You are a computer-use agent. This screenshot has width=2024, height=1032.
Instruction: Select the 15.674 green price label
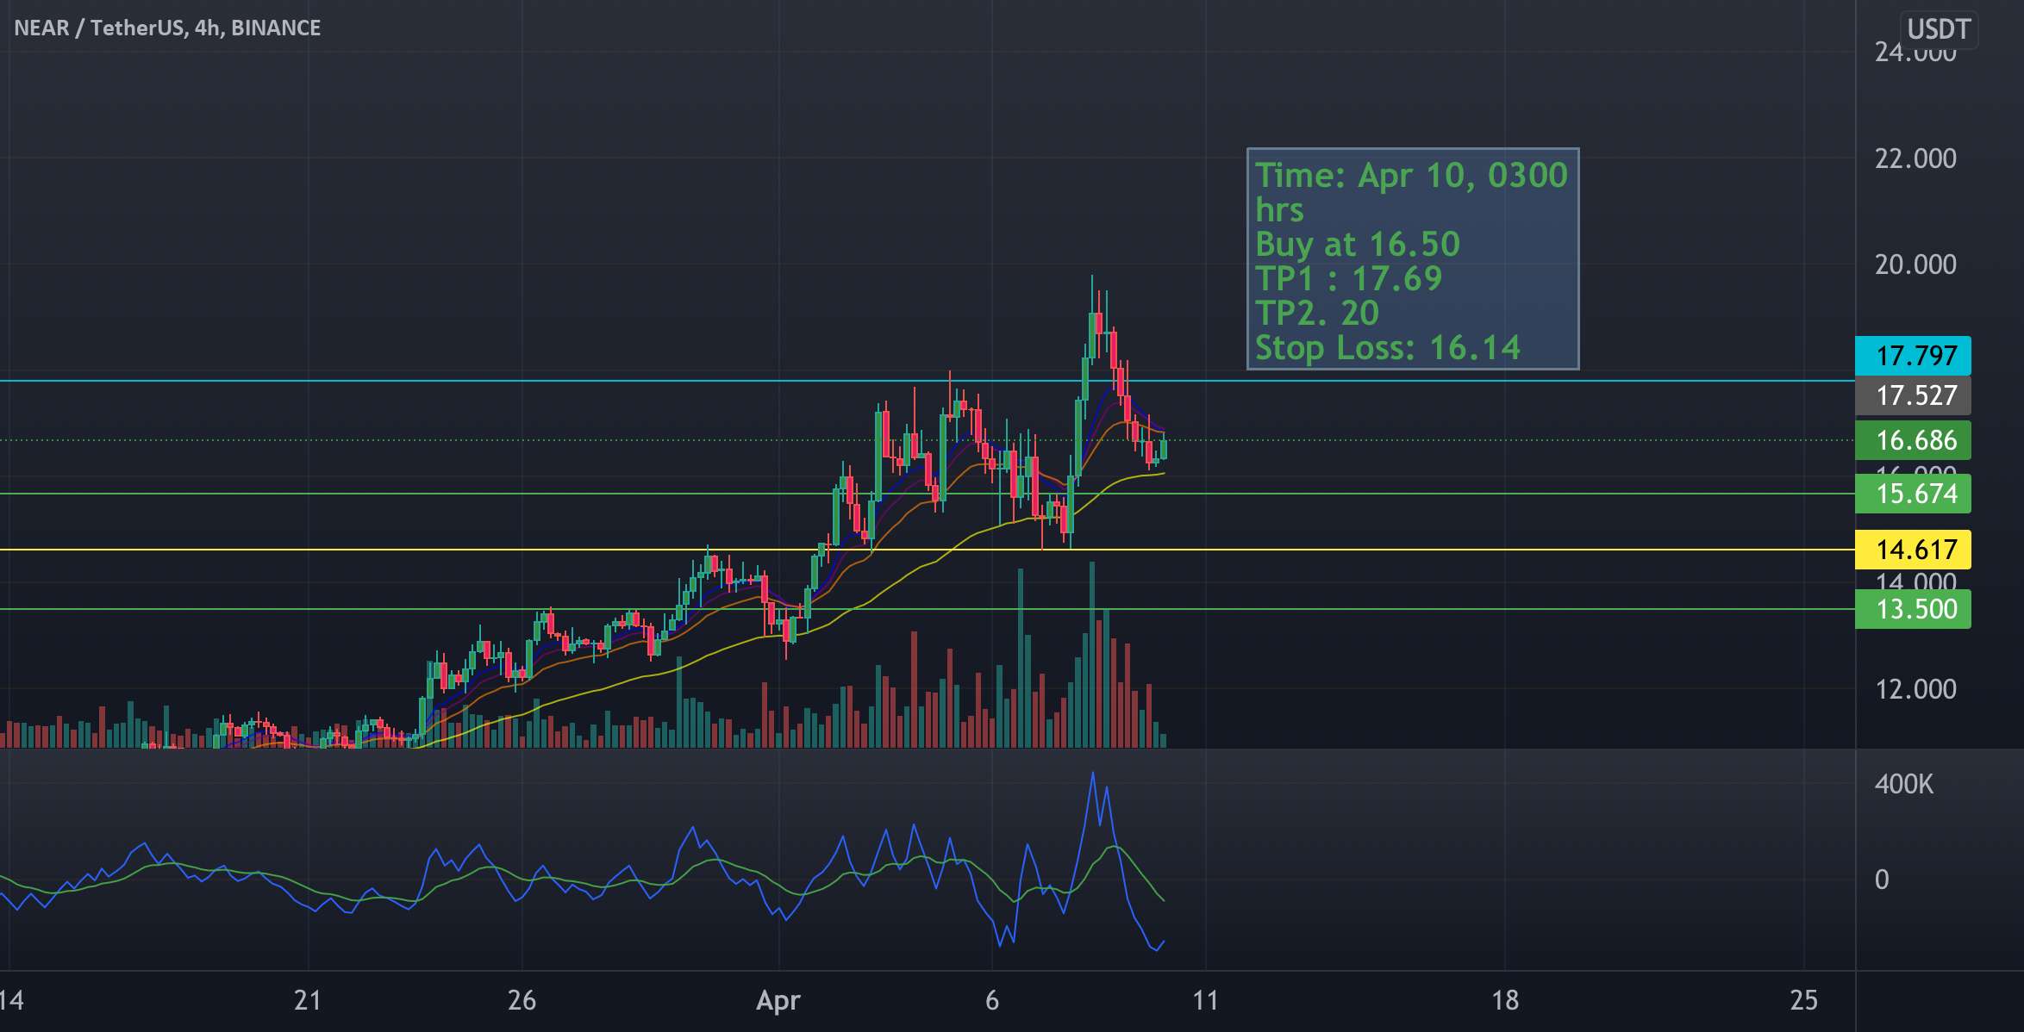1913,494
